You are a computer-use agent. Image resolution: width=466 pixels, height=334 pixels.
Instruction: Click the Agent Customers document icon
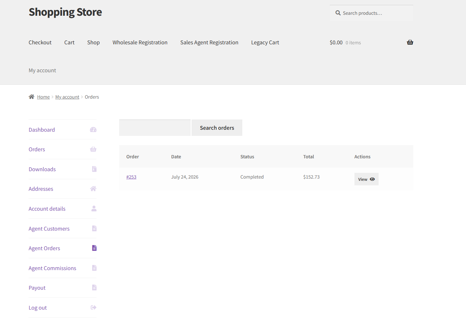tap(94, 228)
